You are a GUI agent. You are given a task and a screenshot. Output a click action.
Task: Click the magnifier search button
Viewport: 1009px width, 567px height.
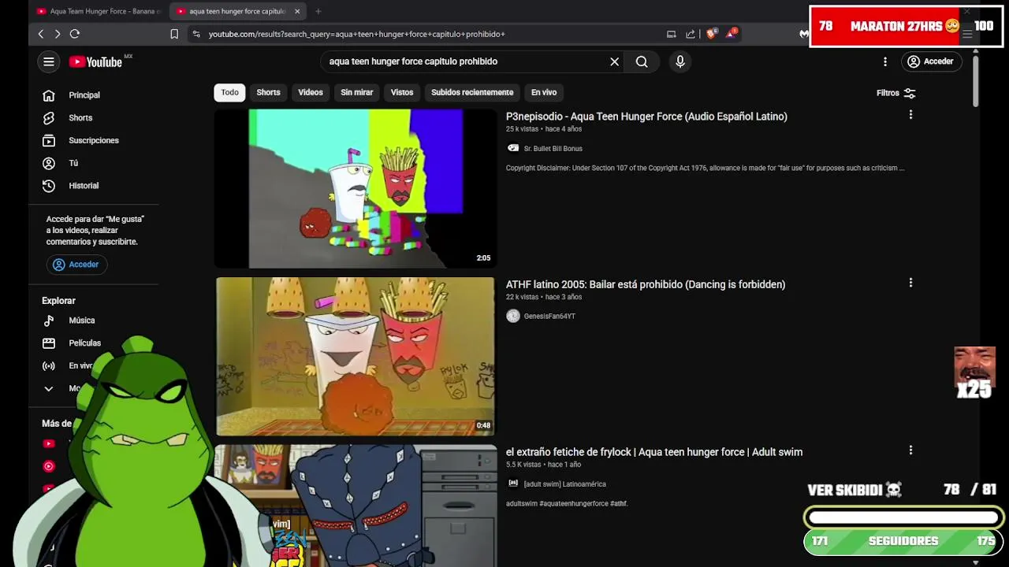(642, 61)
